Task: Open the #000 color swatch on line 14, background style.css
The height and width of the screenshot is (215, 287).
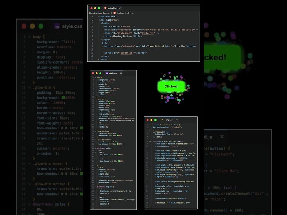Action: (53, 103)
